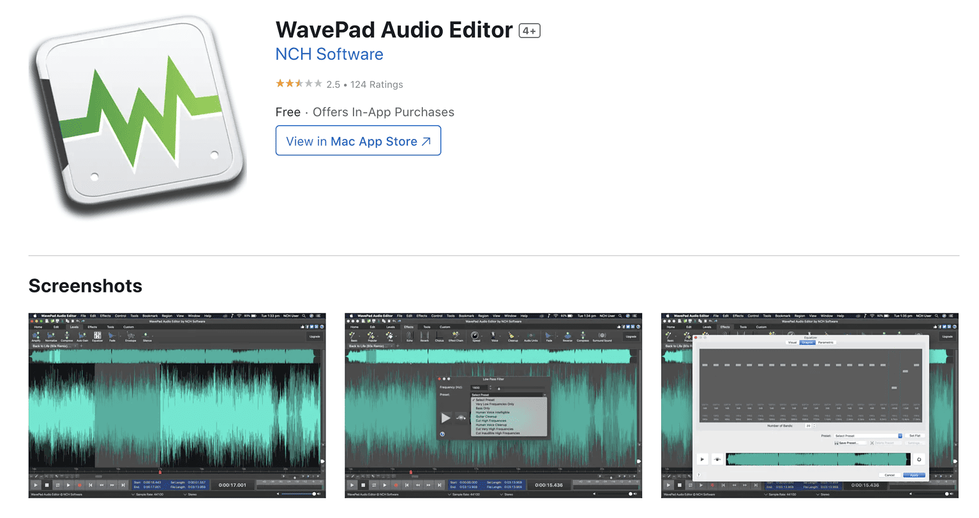Select the Amplify tool on the Levels tab
The width and height of the screenshot is (979, 518).
[x=35, y=337]
